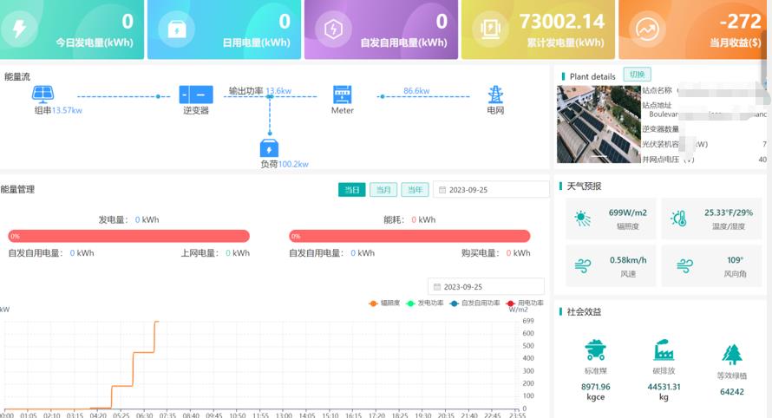Click the 发电量 red progress bar
Screen dimensions: 772x418
[x=129, y=236]
